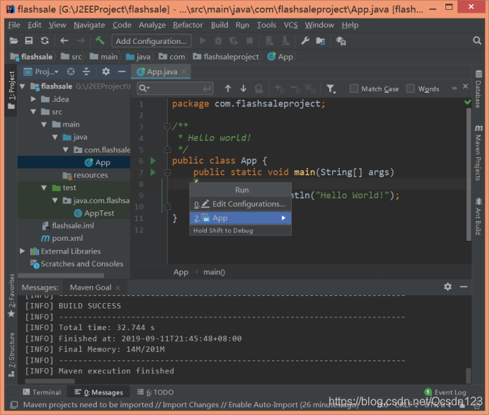This screenshot has height=415, width=490.
Task: Select AppTest in the project tree
Action: pos(99,213)
